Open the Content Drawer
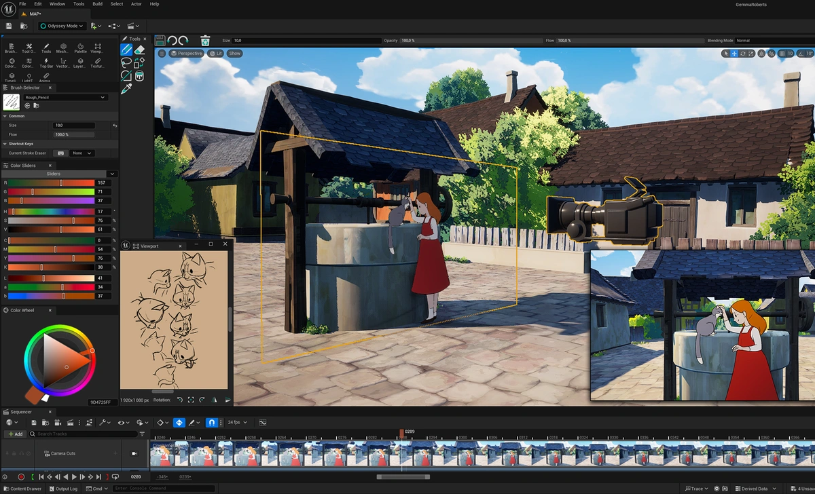The height and width of the screenshot is (494, 815). click(x=22, y=489)
